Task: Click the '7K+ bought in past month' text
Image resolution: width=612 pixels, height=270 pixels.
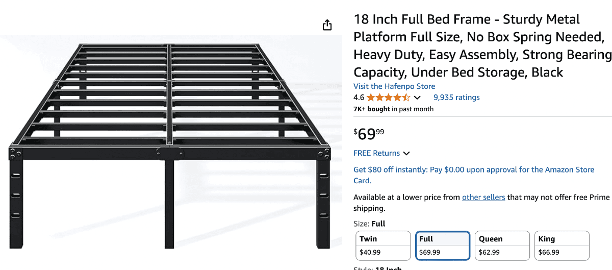Action: tap(393, 109)
